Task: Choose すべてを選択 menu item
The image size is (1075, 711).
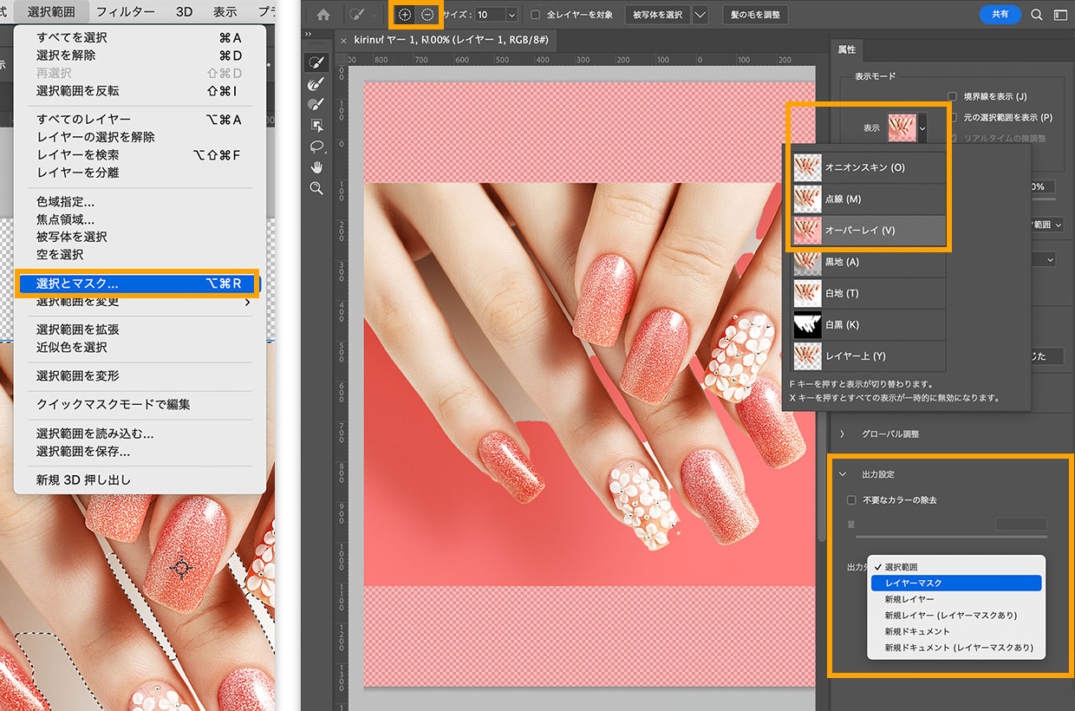Action: 139,38
